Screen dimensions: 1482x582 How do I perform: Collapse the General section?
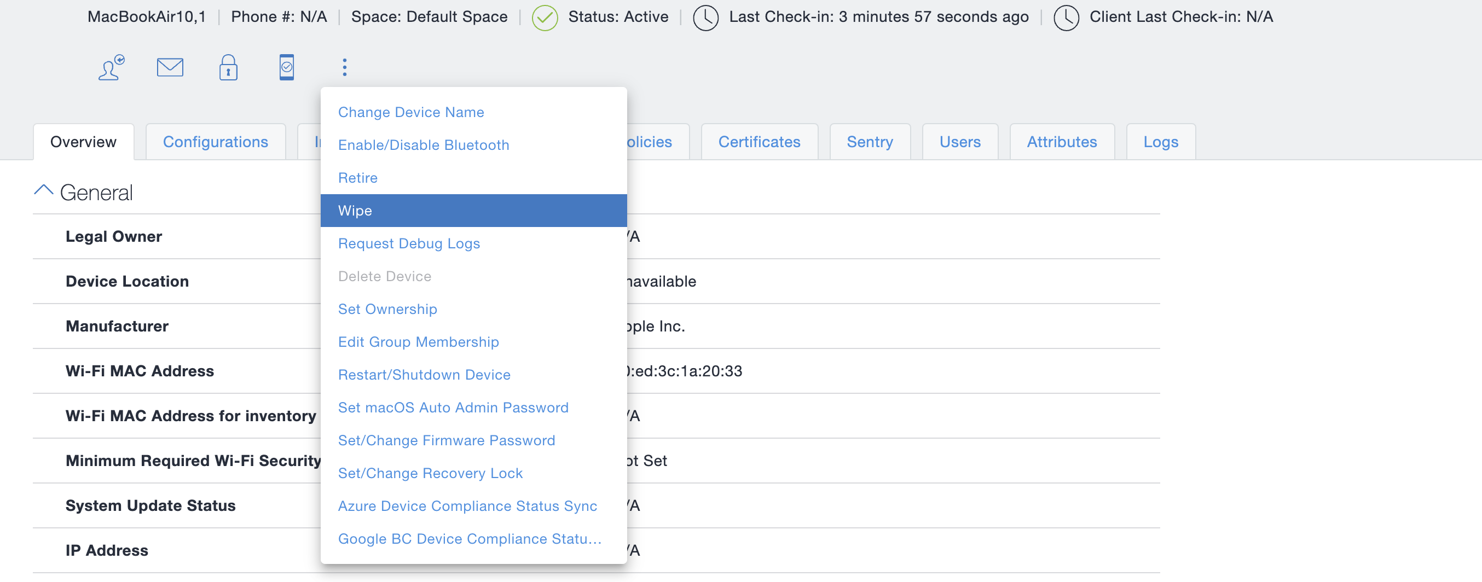[x=43, y=189]
